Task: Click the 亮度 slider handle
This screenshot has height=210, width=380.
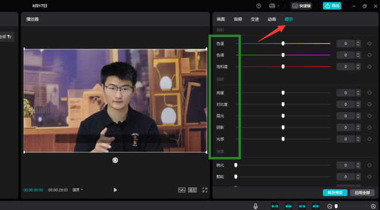Action: [x=283, y=93]
